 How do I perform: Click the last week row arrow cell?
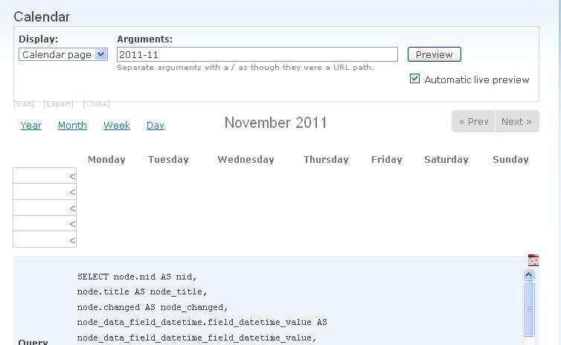click(x=45, y=239)
